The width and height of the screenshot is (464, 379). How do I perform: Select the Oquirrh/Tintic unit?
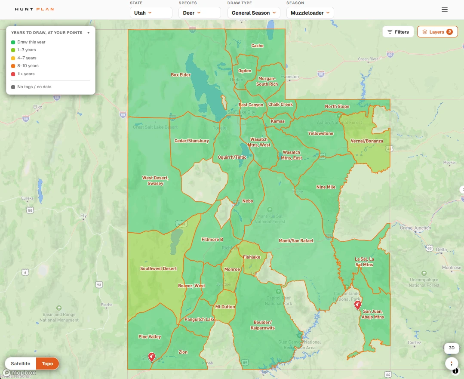pyautogui.click(x=232, y=157)
